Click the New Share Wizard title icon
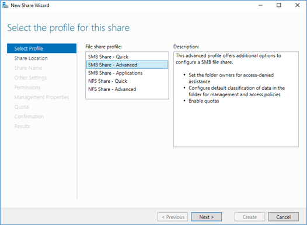Screen dimensions: 307x225 pos(5,5)
